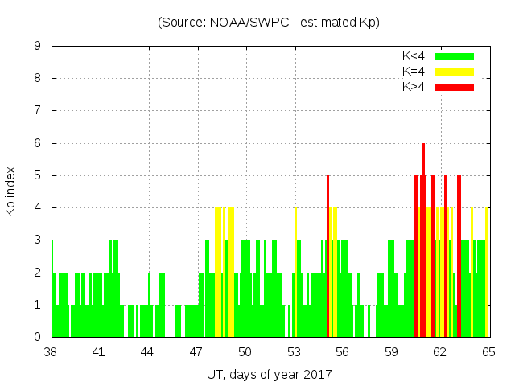Click the 'Kp index' y-axis label
Image resolution: width=515 pixels, height=386 pixels.
click(11, 191)
